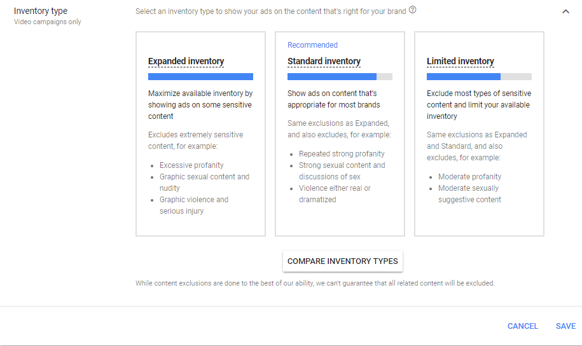Viewport: 582px width, 346px height.
Task: Click the "Moderate profanity" bullet item
Action: tap(469, 177)
